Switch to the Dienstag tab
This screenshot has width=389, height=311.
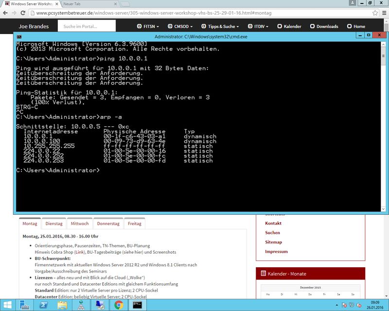tap(54, 224)
